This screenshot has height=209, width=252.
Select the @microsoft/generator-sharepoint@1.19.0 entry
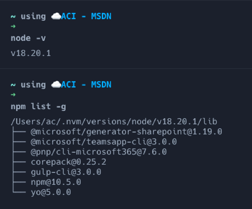[126, 132]
